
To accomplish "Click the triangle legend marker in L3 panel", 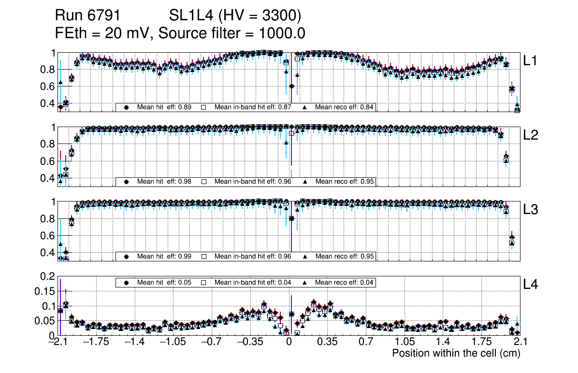I will point(305,257).
